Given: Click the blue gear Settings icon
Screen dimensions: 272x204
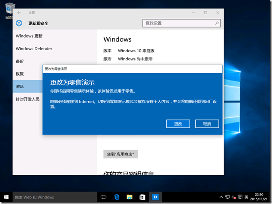Looking at the screenshot, I should point(19,23).
